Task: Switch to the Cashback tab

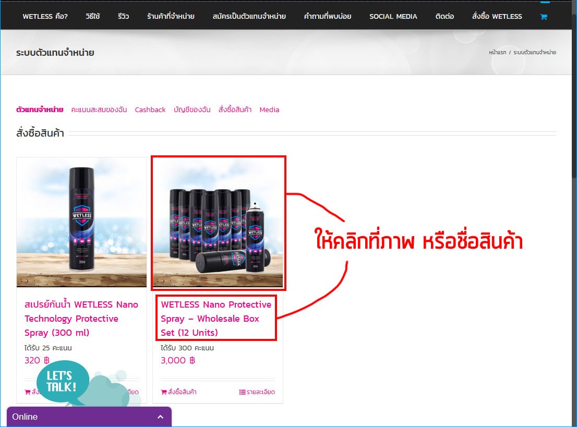Action: pyautogui.click(x=150, y=109)
